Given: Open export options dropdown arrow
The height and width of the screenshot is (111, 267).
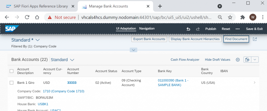Looking at the screenshot, I should click(x=255, y=60).
